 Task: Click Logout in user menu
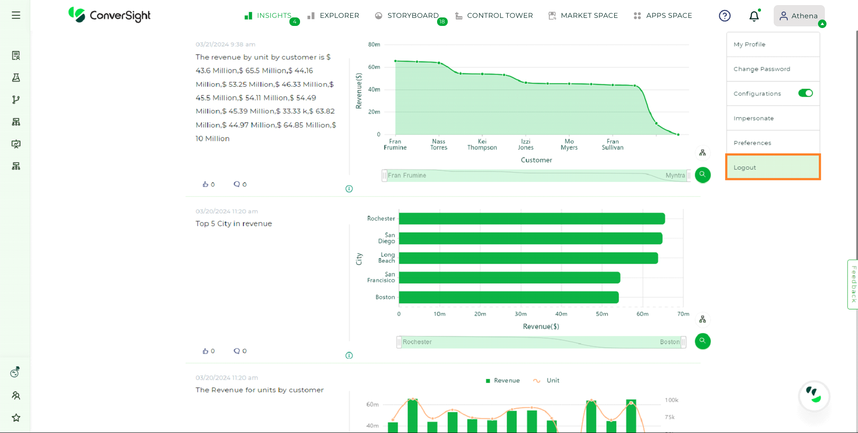coord(773,167)
